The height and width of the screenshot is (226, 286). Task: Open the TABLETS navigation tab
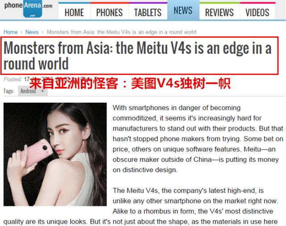pyautogui.click(x=148, y=11)
